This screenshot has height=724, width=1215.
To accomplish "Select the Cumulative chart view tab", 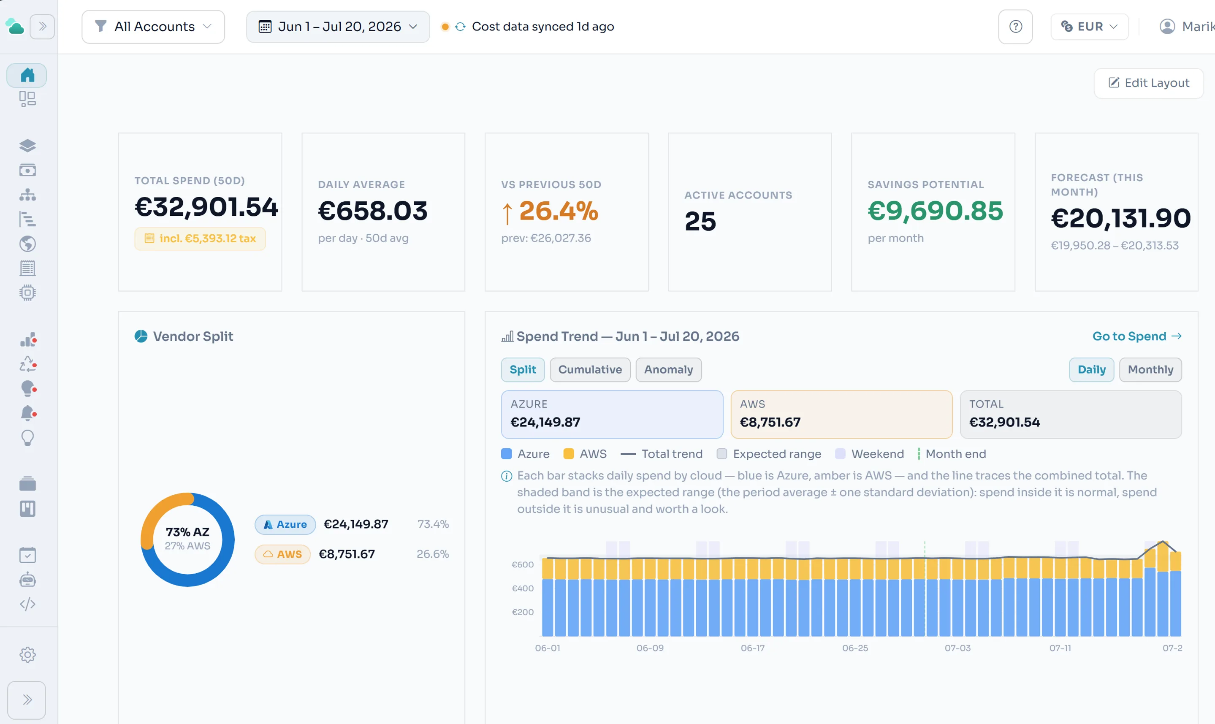I will tap(590, 369).
